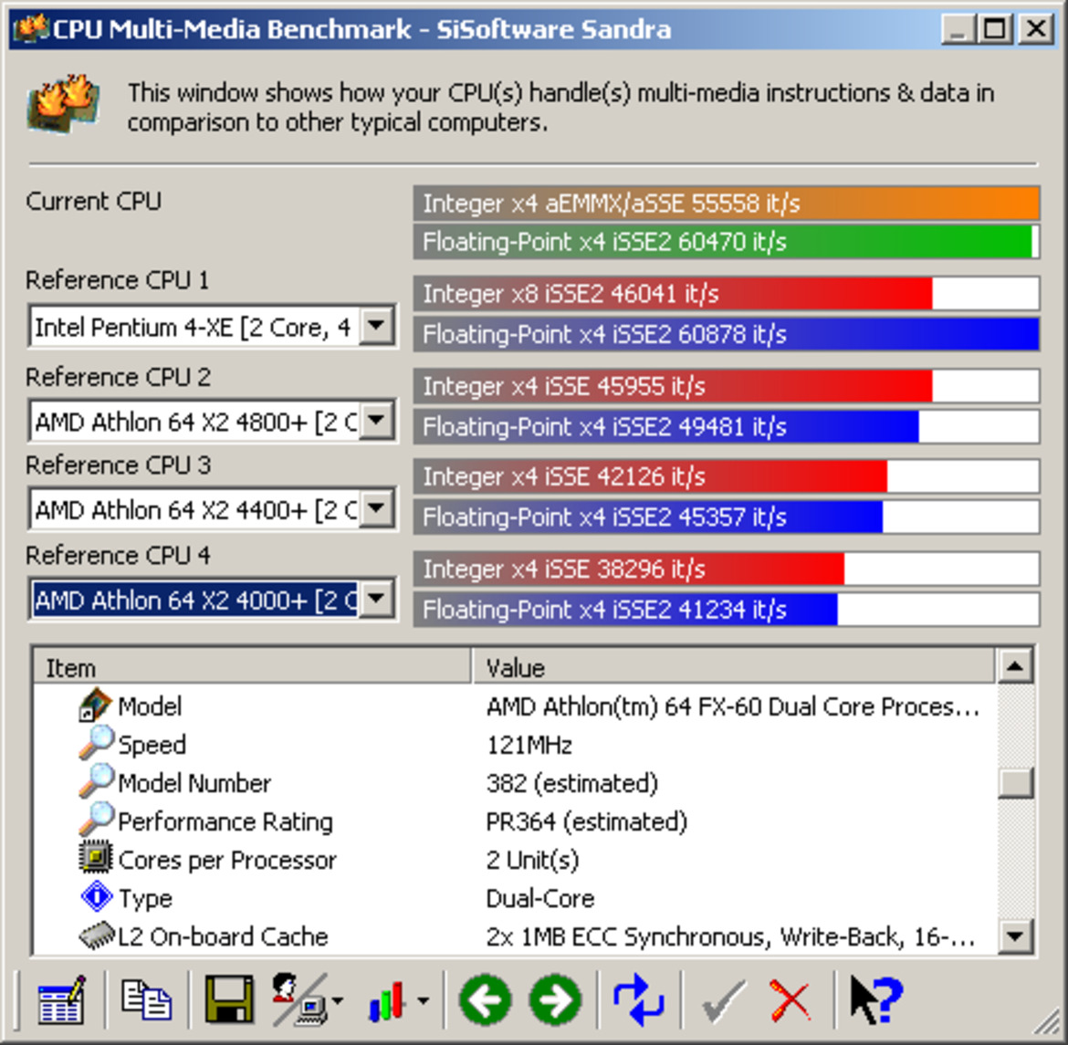Click the green forward arrow
1068x1045 pixels.
(556, 1000)
